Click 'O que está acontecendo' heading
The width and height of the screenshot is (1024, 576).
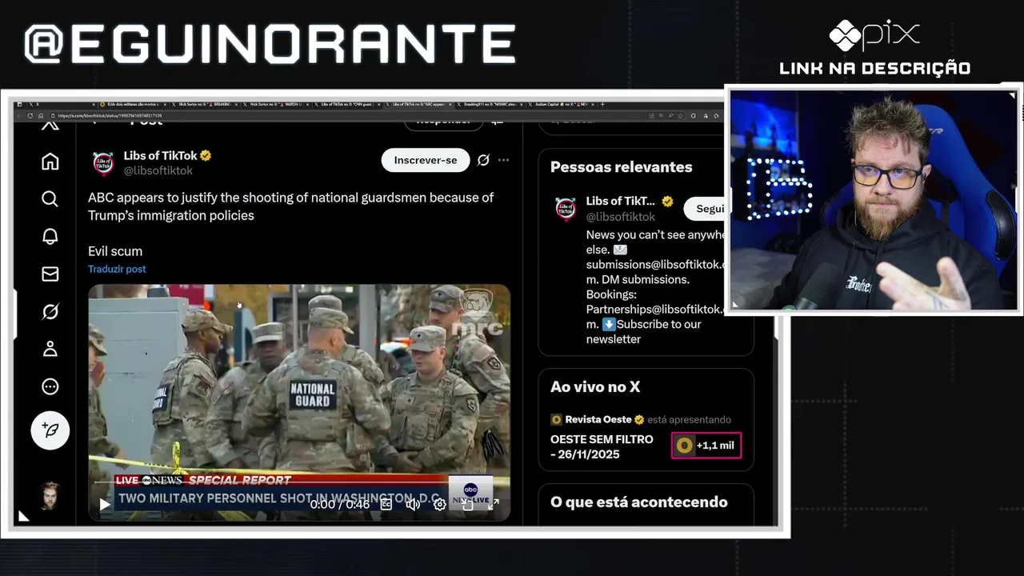pyautogui.click(x=639, y=502)
